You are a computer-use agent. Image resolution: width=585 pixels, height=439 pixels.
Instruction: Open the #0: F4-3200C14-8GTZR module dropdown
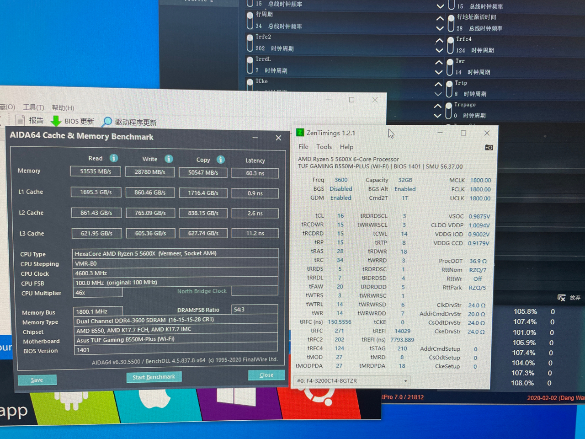[x=352, y=380]
